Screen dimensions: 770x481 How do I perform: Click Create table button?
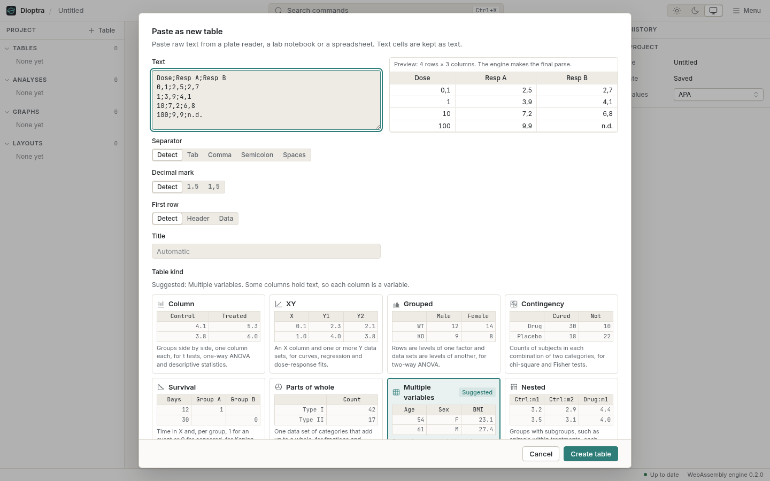pos(591,454)
